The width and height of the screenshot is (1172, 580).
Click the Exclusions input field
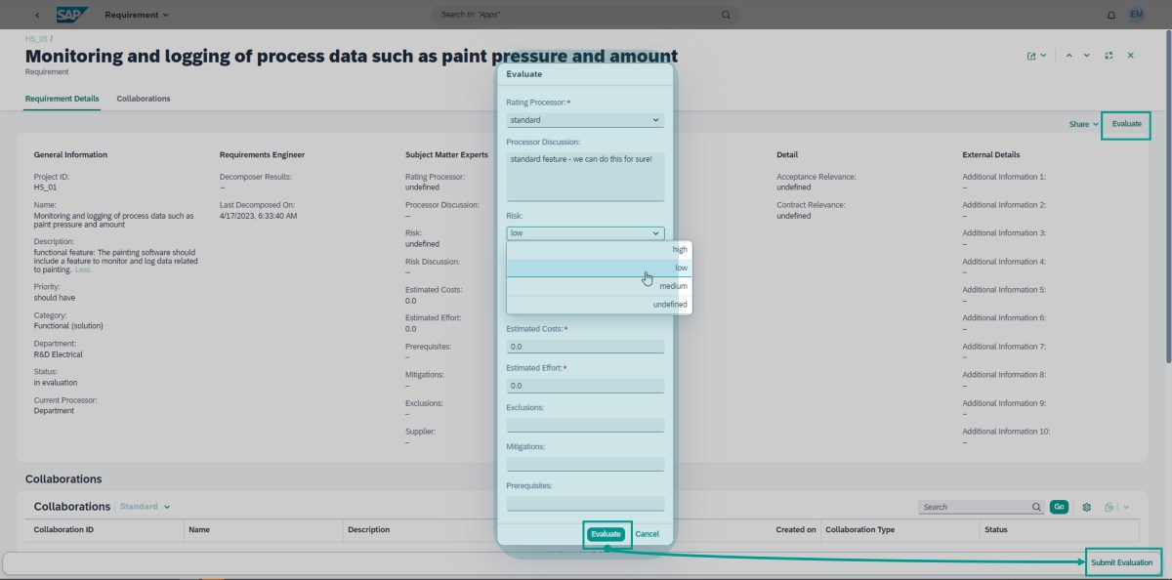[x=585, y=425]
